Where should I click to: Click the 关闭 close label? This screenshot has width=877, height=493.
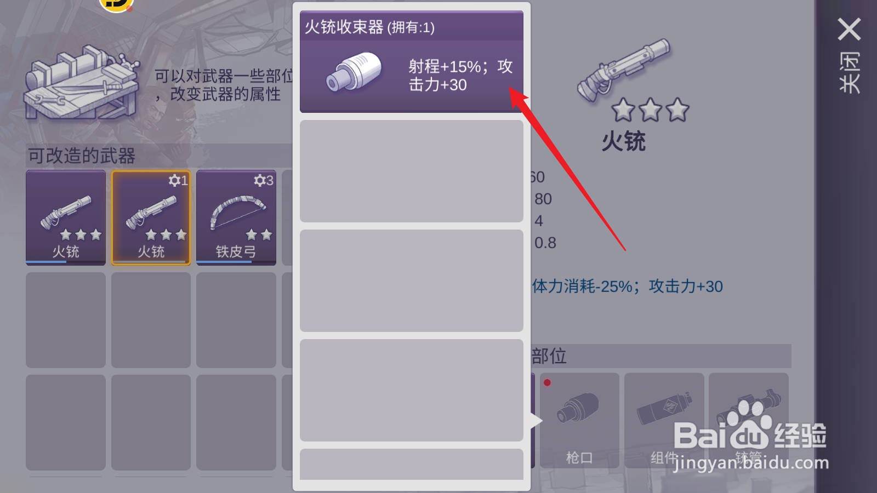[850, 73]
